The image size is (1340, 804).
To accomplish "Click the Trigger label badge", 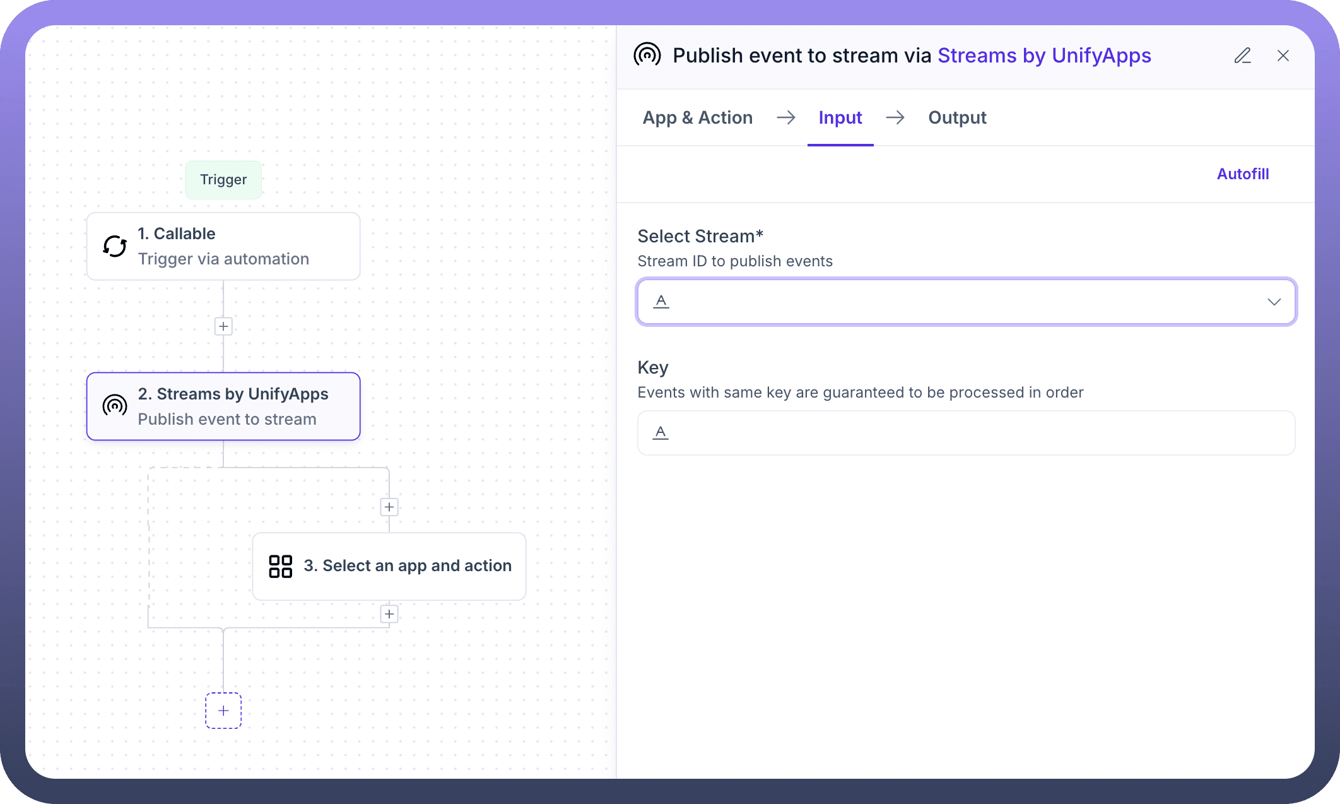I will [x=223, y=180].
